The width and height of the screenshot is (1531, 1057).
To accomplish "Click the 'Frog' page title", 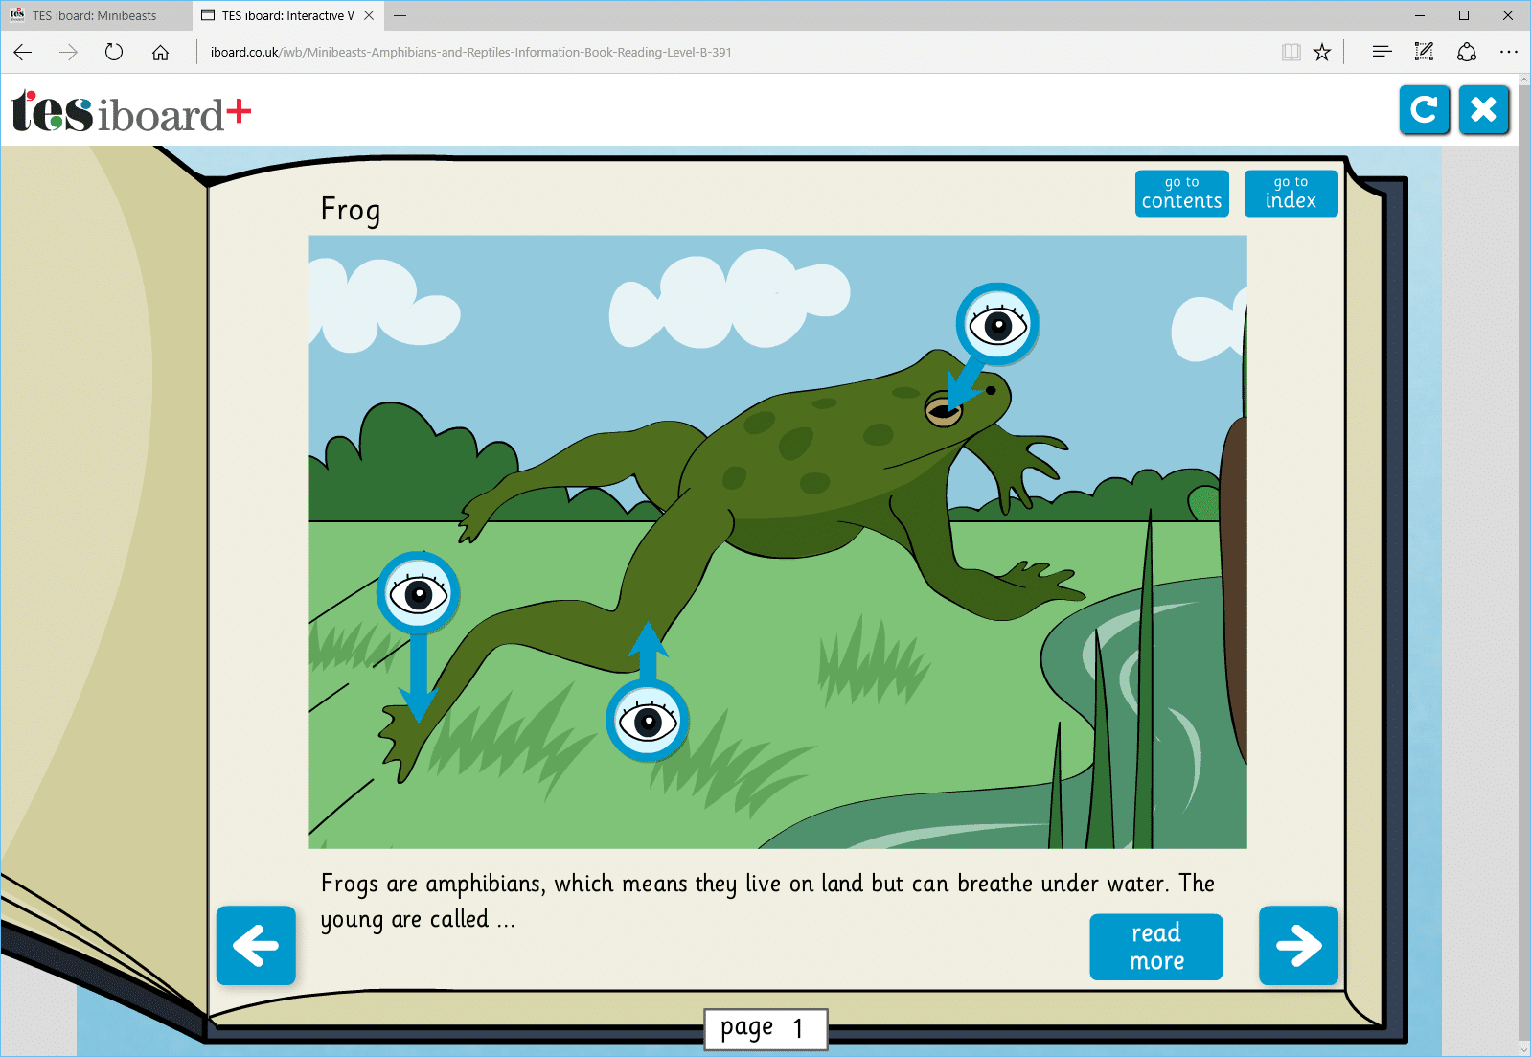I will tap(351, 210).
